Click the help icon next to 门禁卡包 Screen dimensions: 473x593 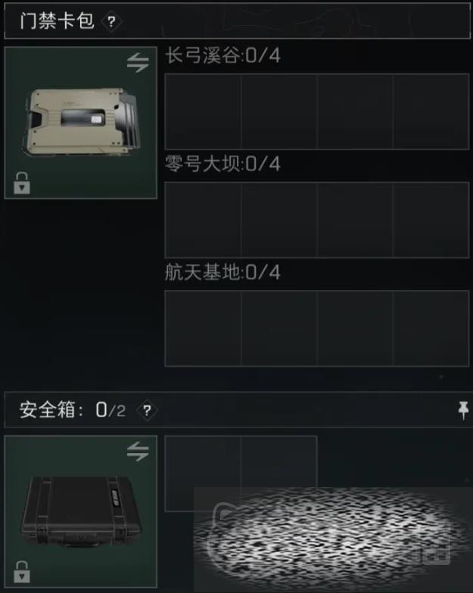tap(111, 22)
